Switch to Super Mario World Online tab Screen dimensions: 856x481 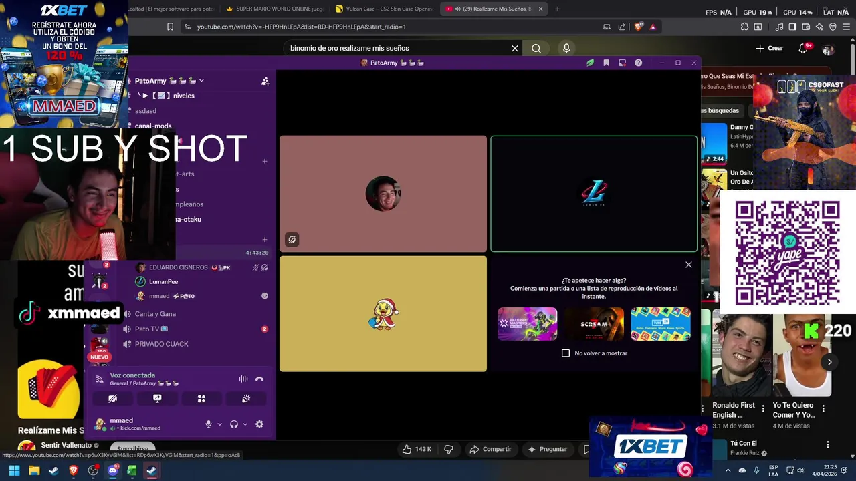pyautogui.click(x=275, y=9)
